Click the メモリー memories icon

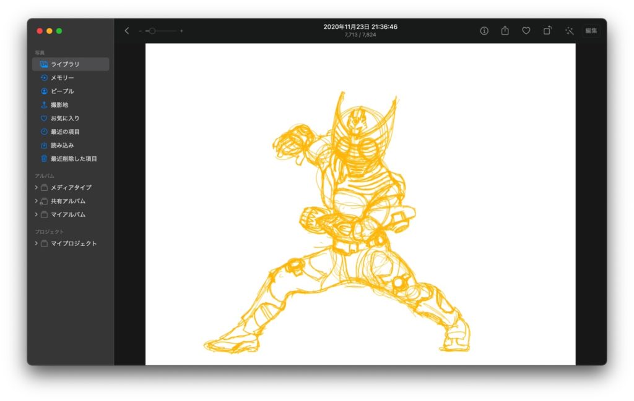coord(44,78)
